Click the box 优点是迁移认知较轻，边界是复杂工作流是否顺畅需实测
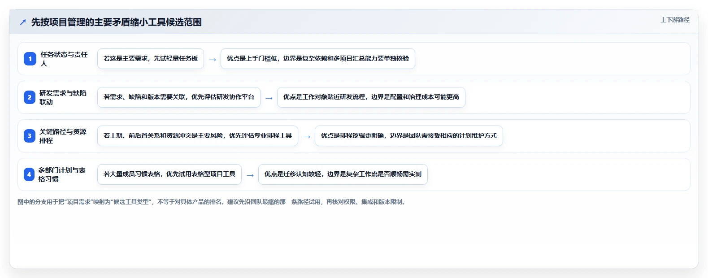 pos(343,174)
